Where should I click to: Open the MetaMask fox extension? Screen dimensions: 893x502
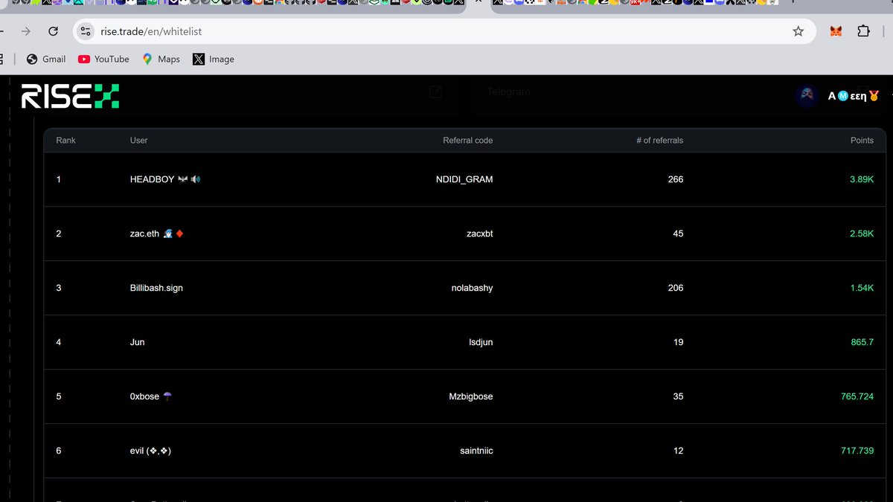(836, 31)
